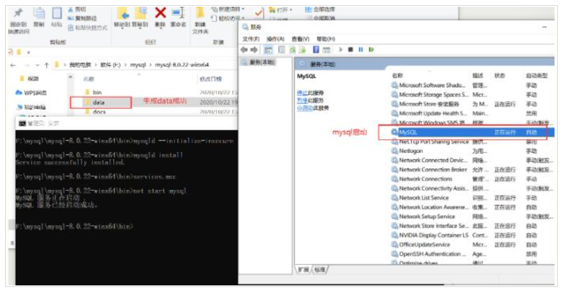
Task: Switch to the 标准 tab in Services
Action: coord(320,269)
